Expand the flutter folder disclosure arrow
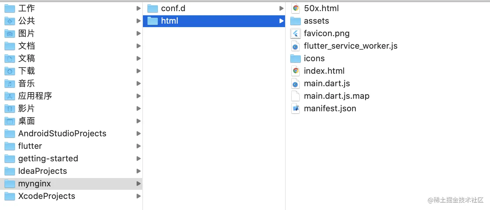 tap(138, 146)
